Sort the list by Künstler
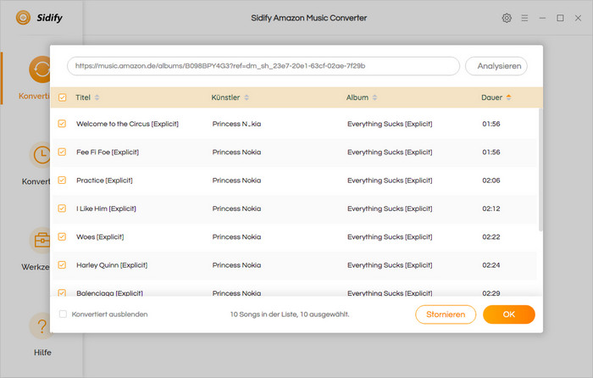The width and height of the screenshot is (593, 378). click(247, 97)
